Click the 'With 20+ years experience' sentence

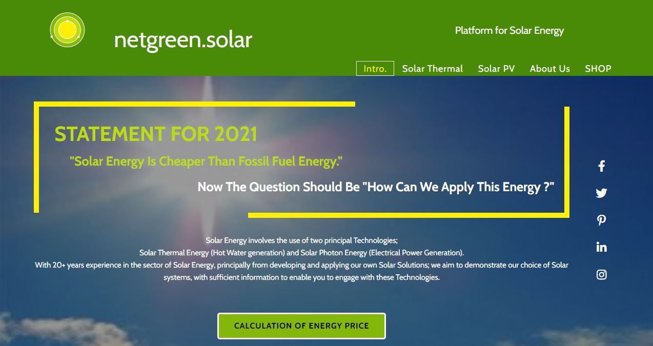(302, 265)
